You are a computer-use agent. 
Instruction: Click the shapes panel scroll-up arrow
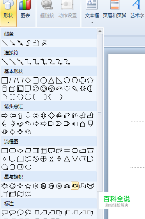tap(100, 31)
